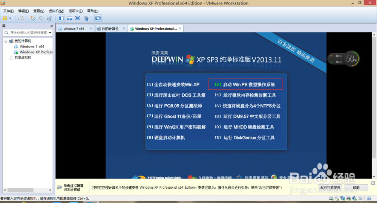Click the 帮助 button in install bar
This screenshot has width=377, height=203.
[356, 188]
